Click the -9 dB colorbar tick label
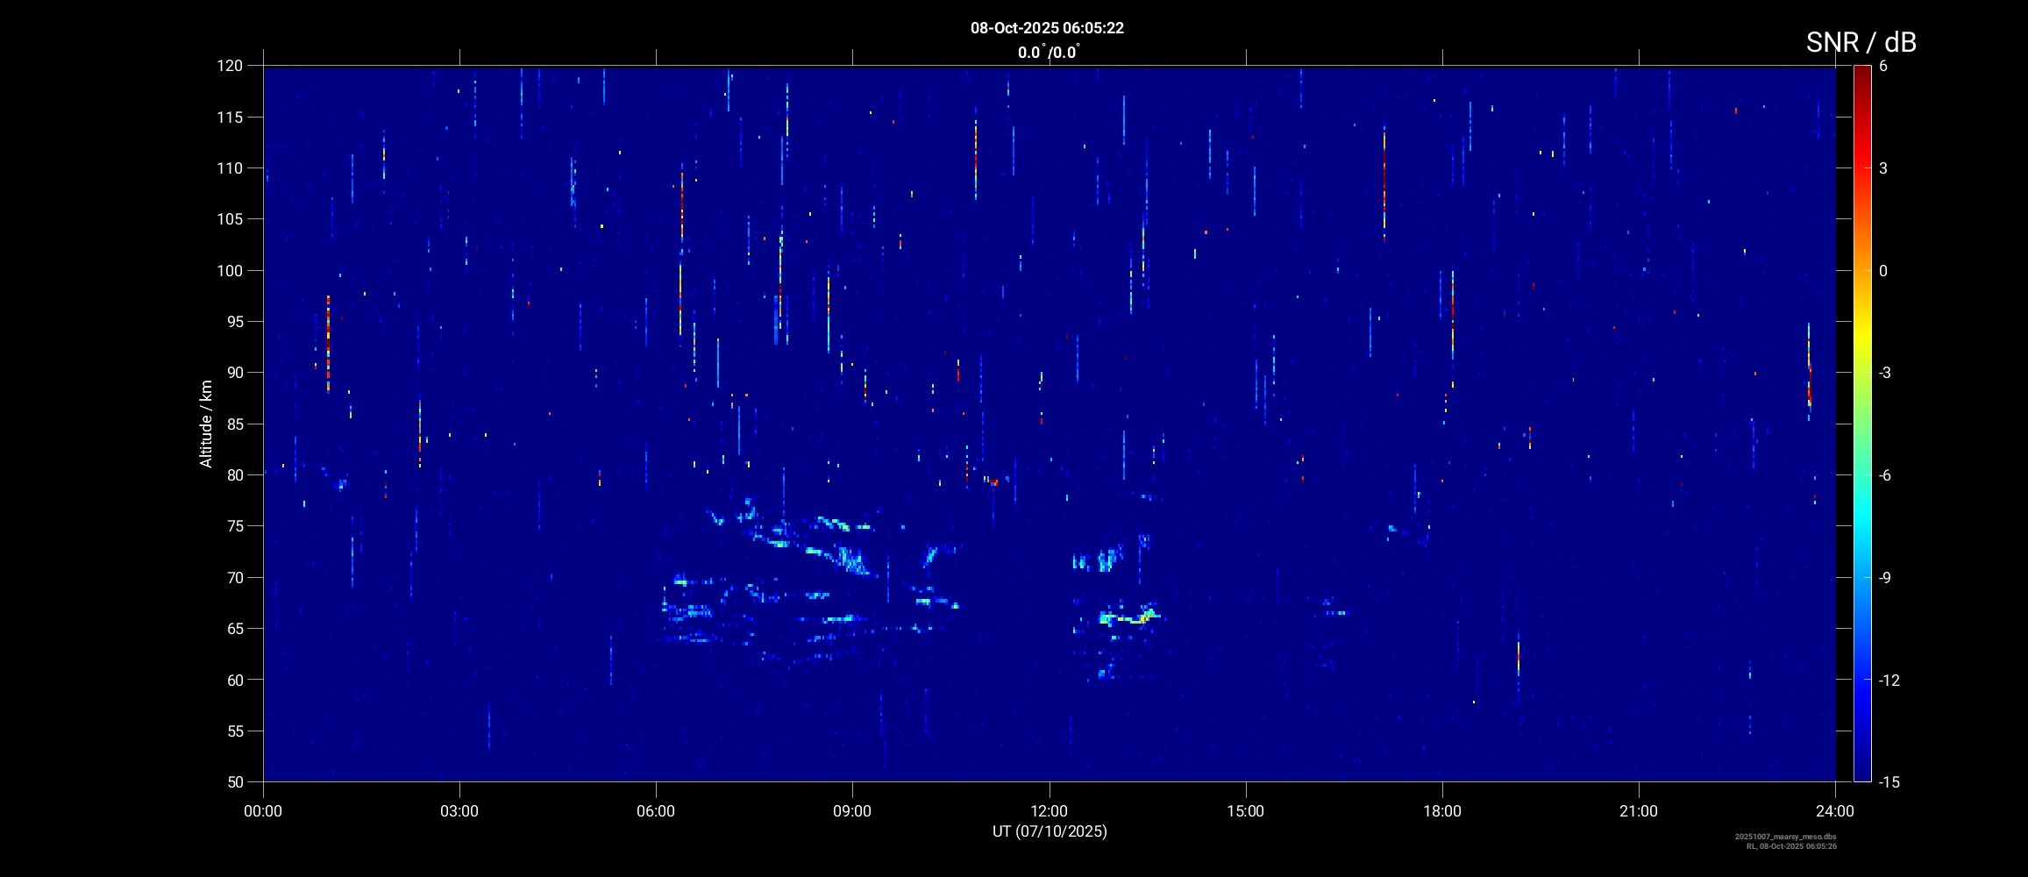 click(x=1885, y=578)
